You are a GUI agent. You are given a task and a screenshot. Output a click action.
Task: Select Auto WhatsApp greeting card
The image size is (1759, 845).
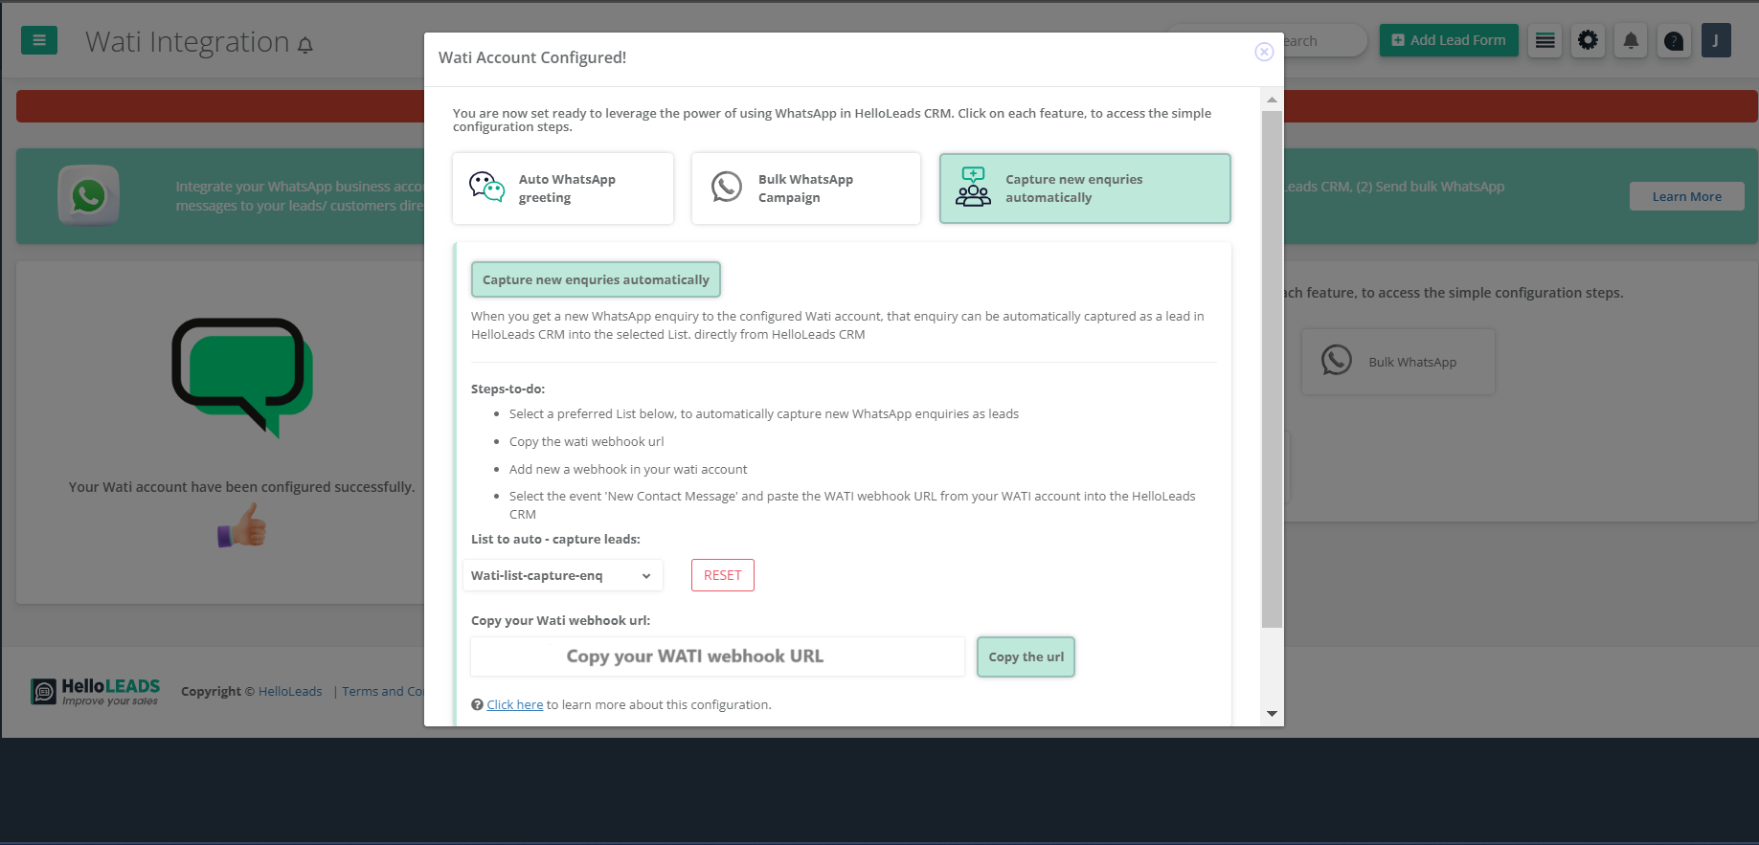pos(563,189)
